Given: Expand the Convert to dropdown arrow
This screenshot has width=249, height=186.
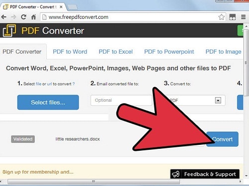Looking at the screenshot, I should (x=218, y=100).
